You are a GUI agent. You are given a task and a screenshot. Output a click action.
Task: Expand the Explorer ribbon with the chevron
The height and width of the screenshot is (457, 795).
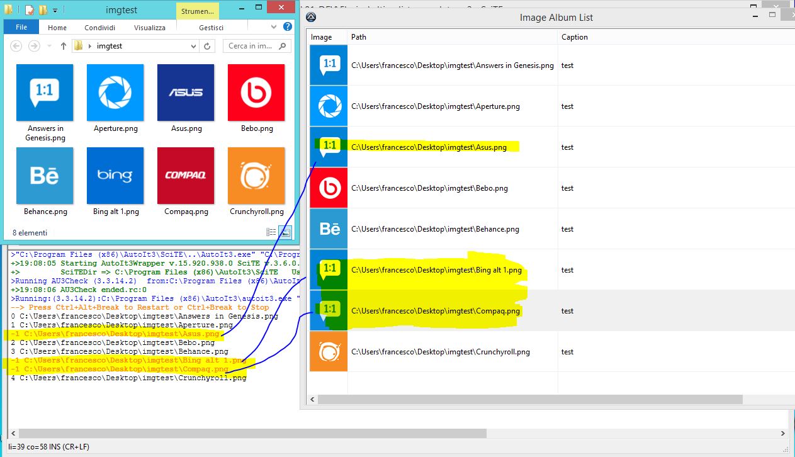click(274, 27)
